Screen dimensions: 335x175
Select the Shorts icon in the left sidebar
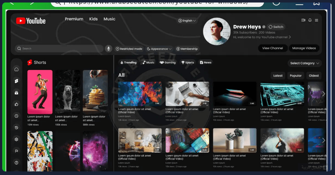(16, 81)
